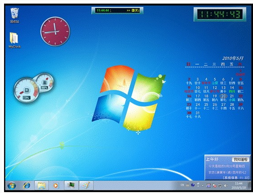Click the calendar tray icon showing 20
Image resolution: width=253 pixels, height=193 pixels.
pyautogui.click(x=209, y=186)
